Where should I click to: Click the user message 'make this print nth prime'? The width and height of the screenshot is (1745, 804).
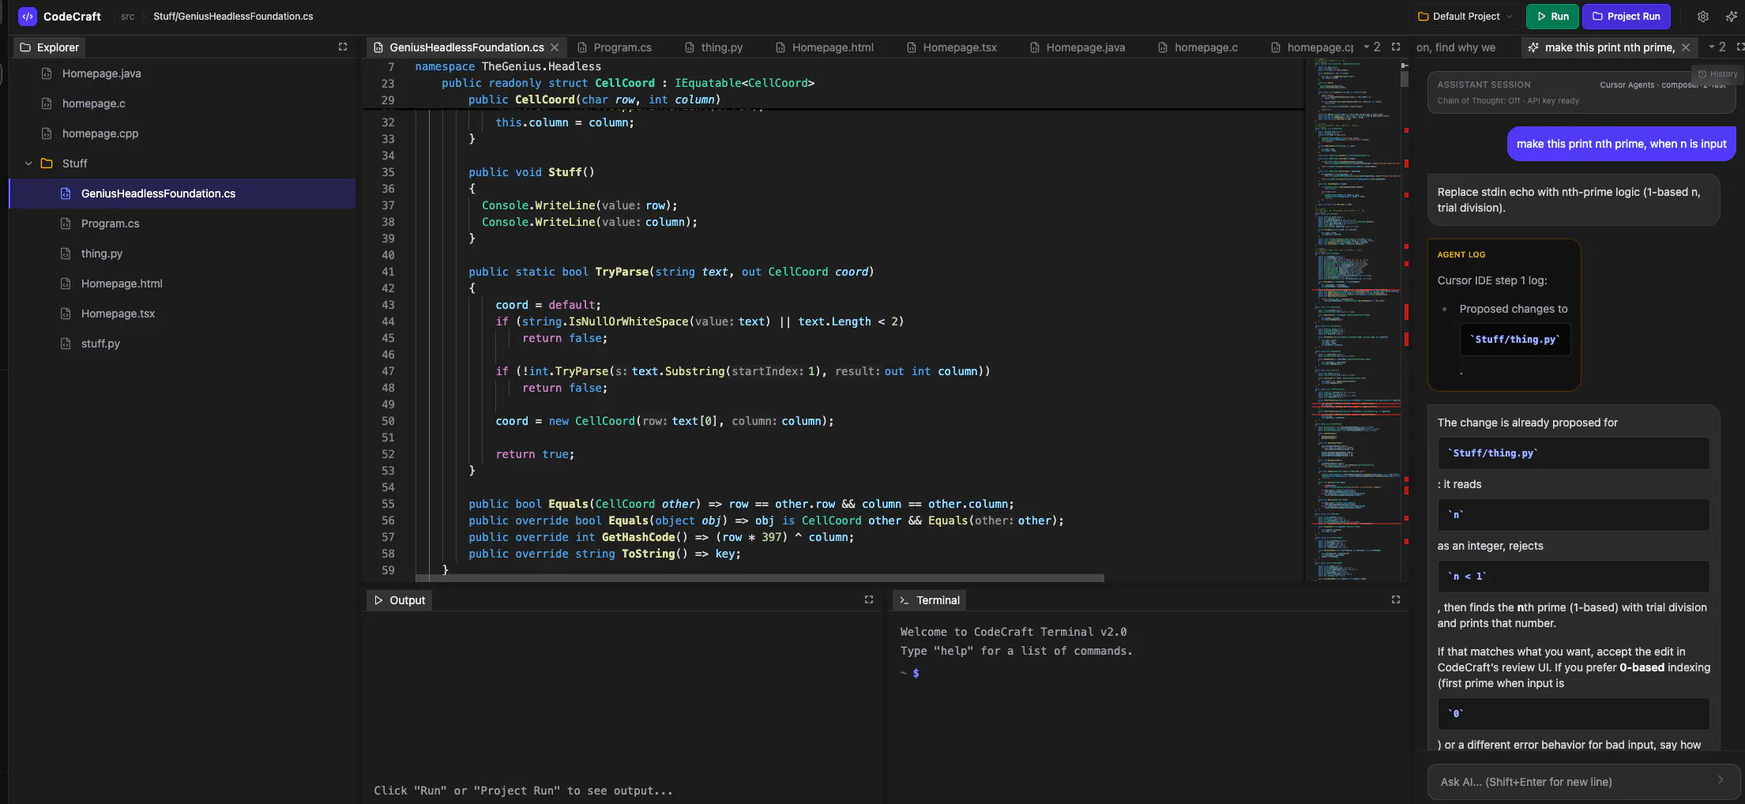(1621, 144)
